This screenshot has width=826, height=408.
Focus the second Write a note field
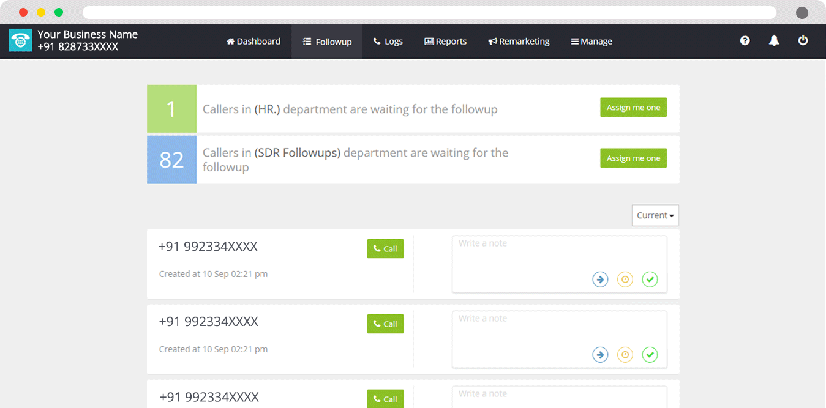coord(560,339)
